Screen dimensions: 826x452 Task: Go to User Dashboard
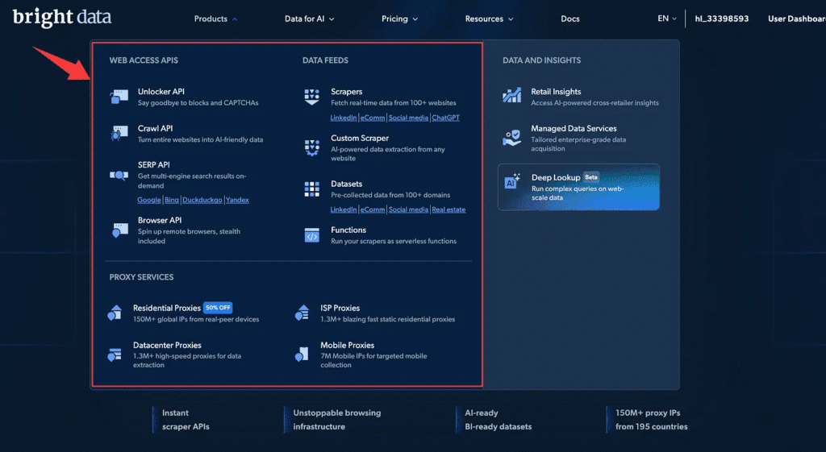(795, 19)
